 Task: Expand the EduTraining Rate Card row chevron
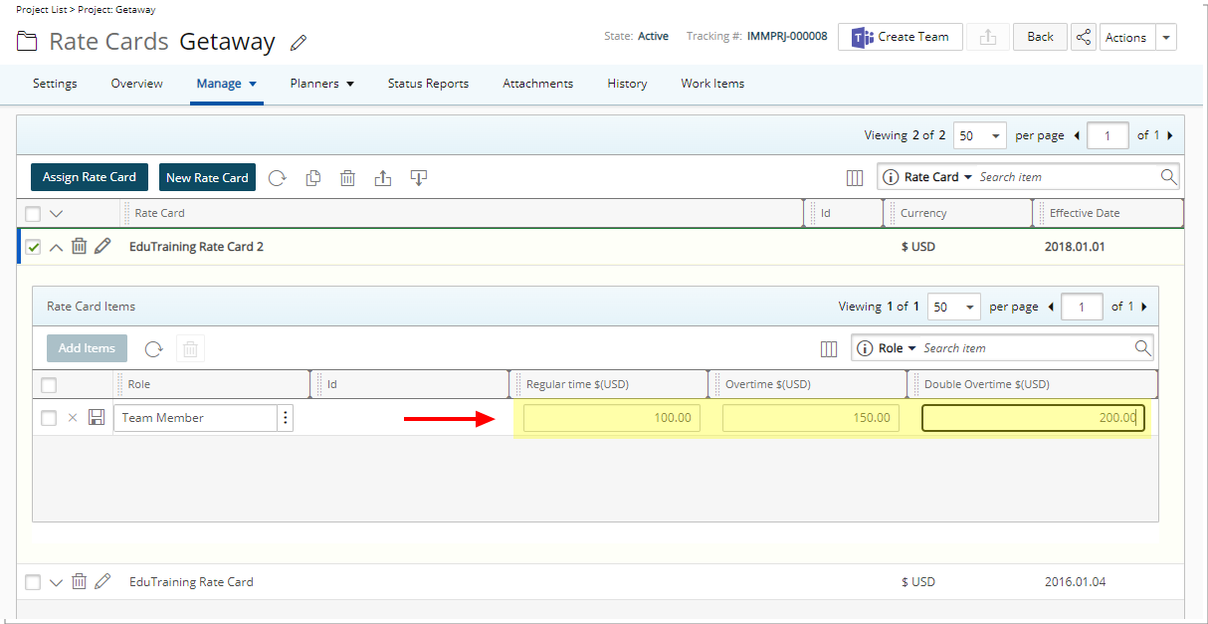tap(56, 582)
